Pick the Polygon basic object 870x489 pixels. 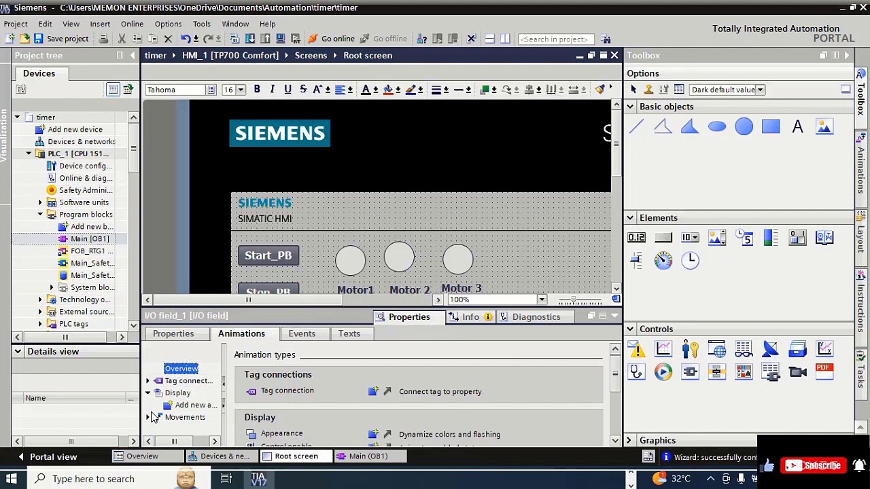pyautogui.click(x=690, y=126)
